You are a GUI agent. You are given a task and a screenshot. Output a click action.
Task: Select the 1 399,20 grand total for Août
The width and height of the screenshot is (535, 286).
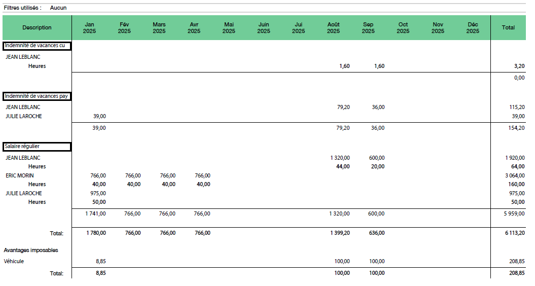[340, 233]
